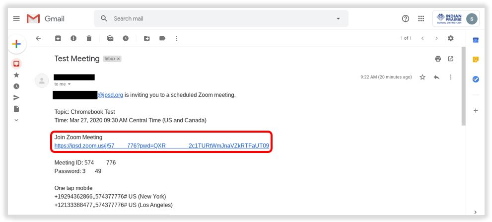Click the 'Test Meeting' subject
Image resolution: width=492 pixels, height=222 pixels.
(77, 59)
